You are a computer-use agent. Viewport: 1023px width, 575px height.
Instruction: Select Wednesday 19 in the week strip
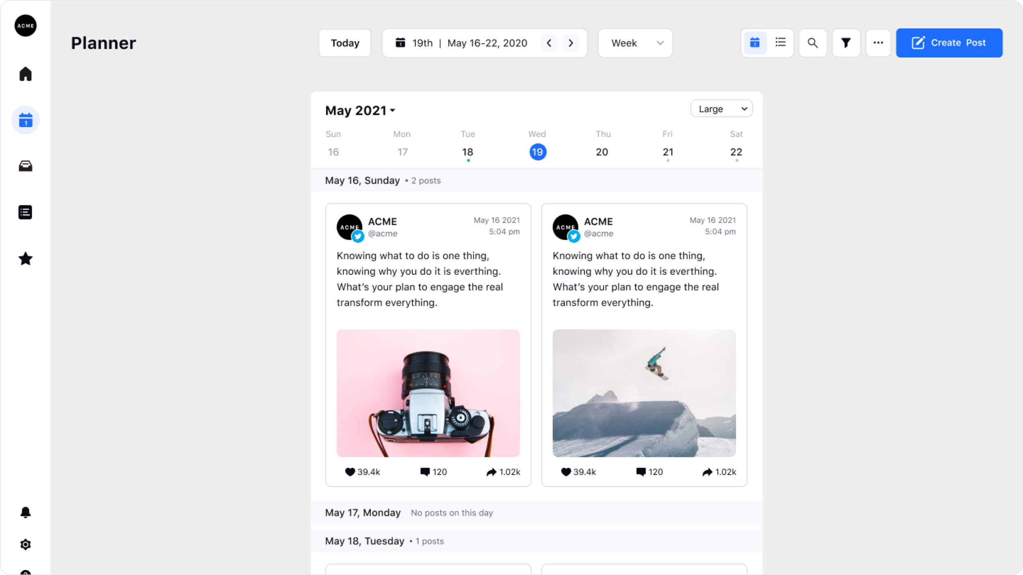(x=538, y=152)
